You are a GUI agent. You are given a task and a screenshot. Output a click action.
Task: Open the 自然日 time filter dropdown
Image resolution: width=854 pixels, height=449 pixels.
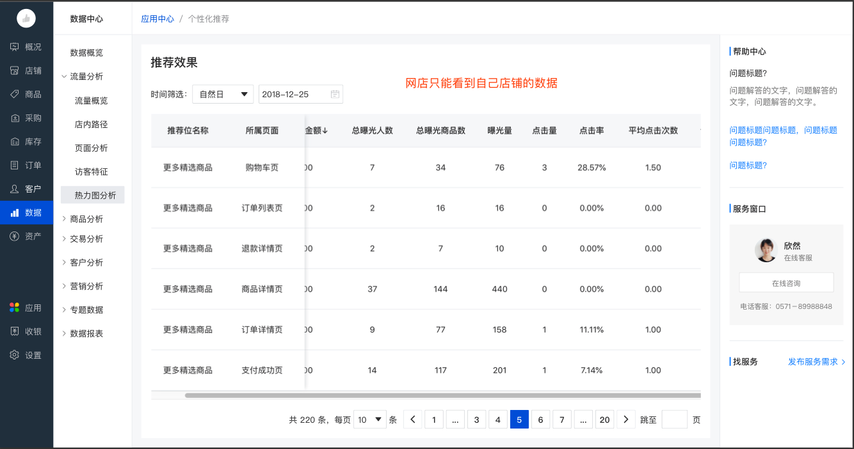tap(223, 94)
